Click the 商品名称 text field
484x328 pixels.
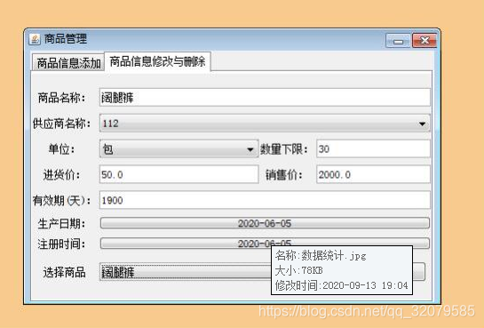pyautogui.click(x=265, y=98)
